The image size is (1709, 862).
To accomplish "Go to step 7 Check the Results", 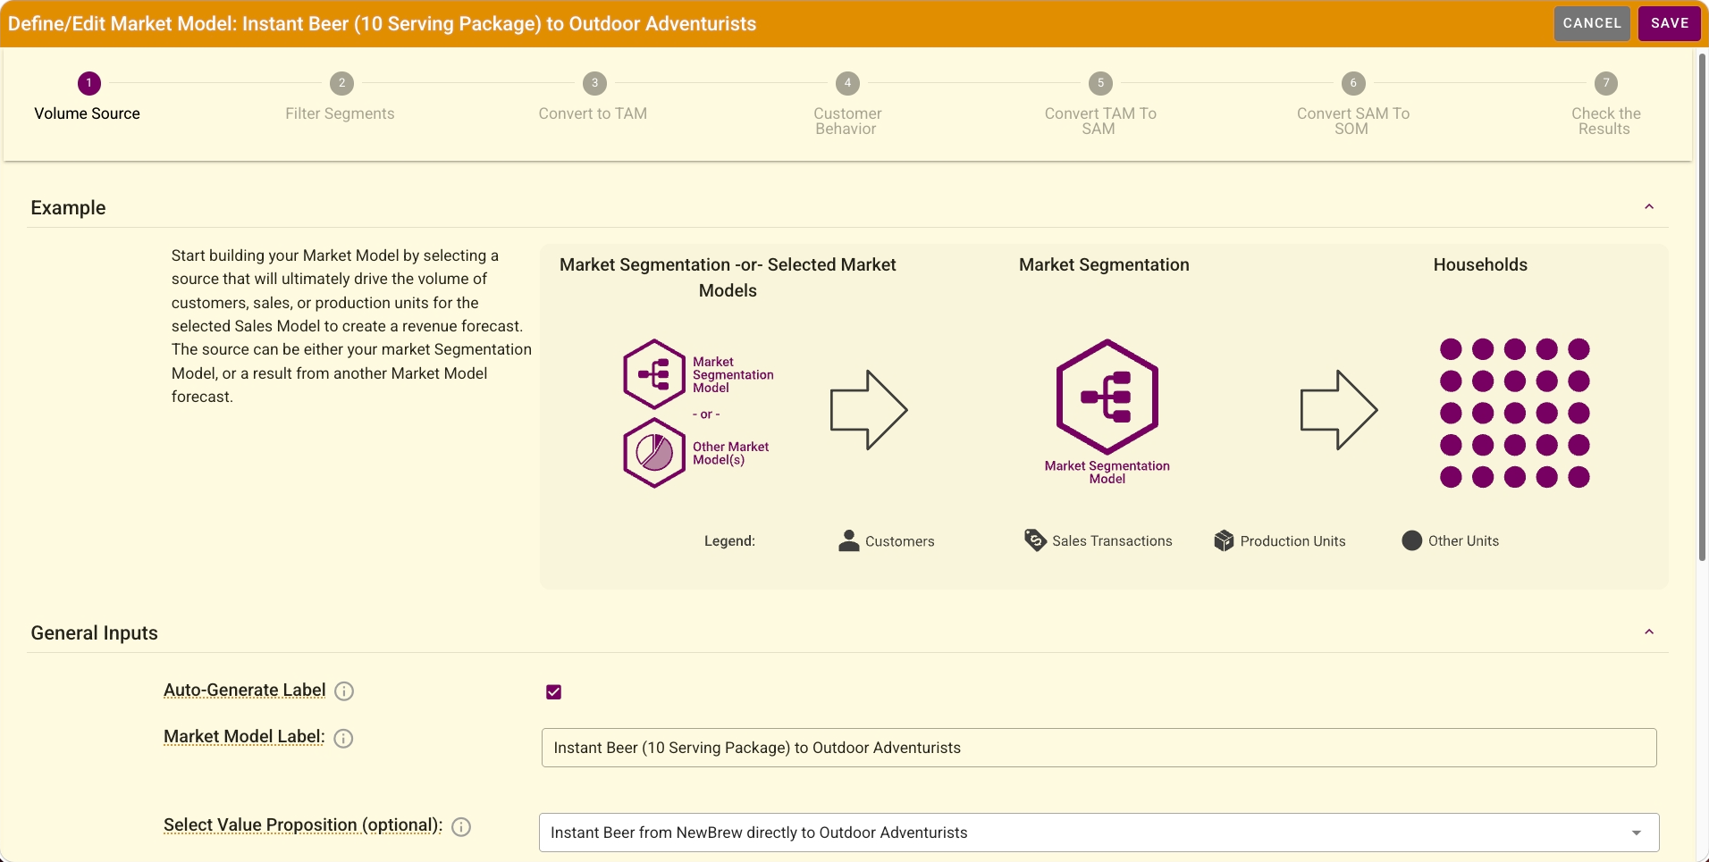I will click(1606, 105).
